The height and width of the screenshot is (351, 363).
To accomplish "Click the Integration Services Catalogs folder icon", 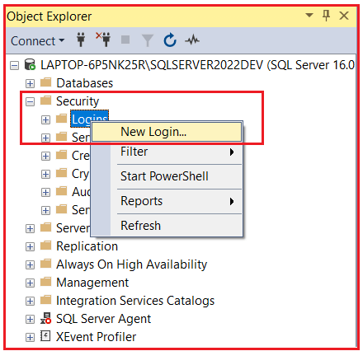I will point(46,300).
